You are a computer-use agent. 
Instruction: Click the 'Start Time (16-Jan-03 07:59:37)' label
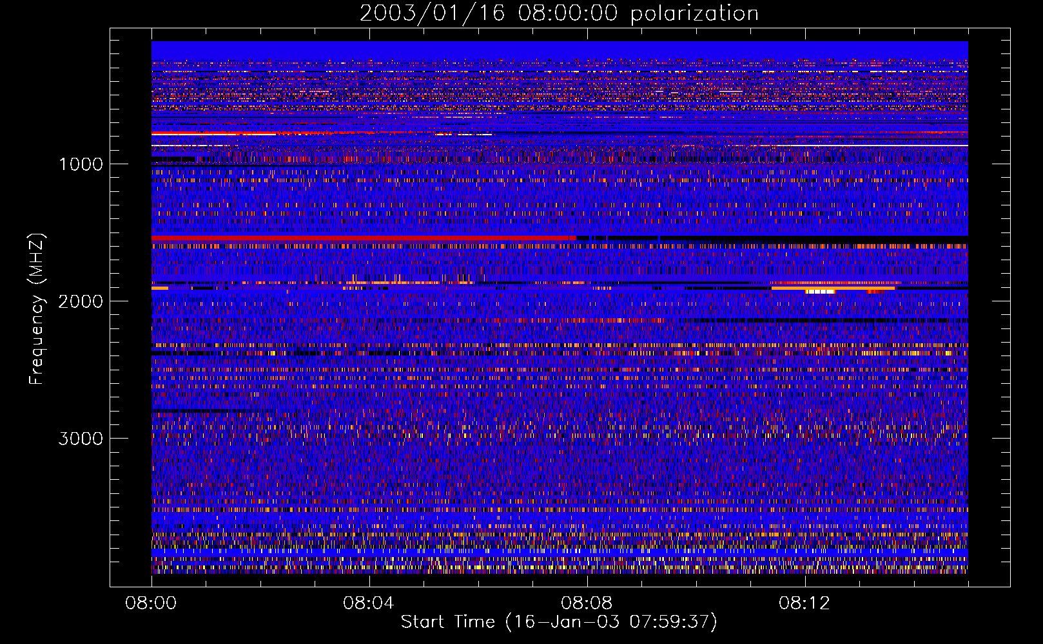[x=559, y=622]
